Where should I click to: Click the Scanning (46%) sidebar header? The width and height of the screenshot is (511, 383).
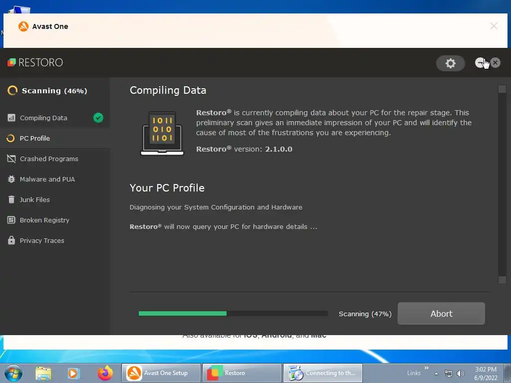54,91
